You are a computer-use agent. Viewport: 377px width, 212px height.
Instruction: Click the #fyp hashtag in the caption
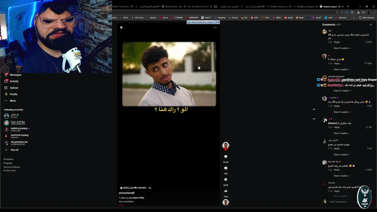tap(142, 198)
